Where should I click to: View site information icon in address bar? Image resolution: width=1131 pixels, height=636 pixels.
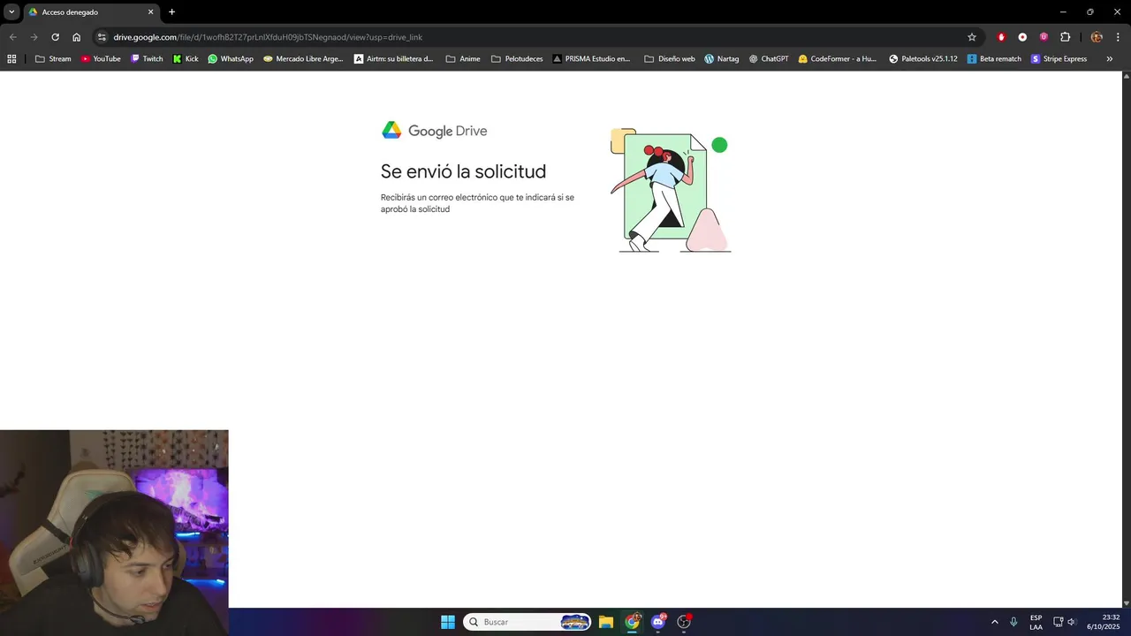(x=102, y=37)
